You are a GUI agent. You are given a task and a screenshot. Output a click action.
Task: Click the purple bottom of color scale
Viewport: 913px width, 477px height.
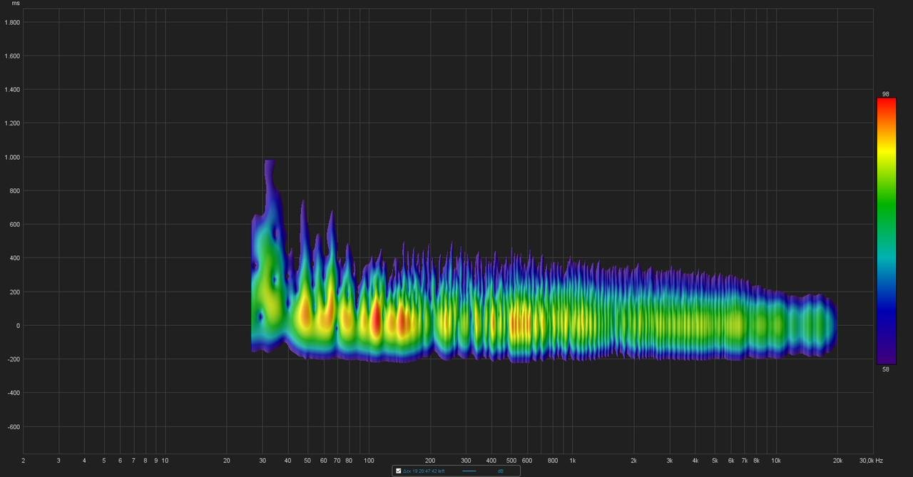tap(886, 359)
